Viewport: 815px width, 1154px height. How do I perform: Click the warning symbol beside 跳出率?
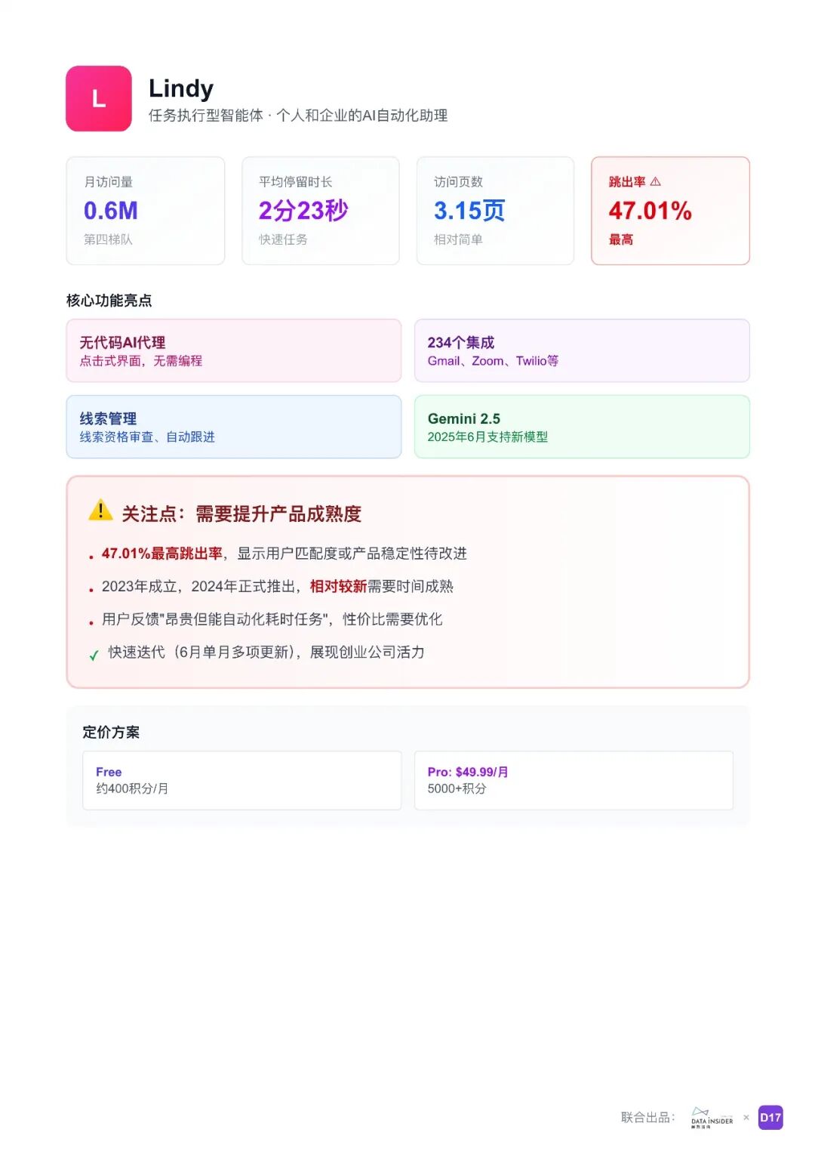click(x=655, y=181)
